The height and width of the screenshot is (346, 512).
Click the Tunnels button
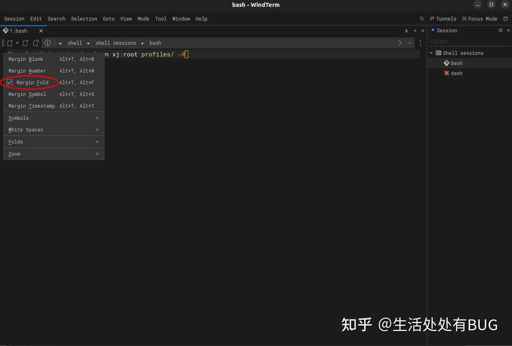[x=443, y=19]
